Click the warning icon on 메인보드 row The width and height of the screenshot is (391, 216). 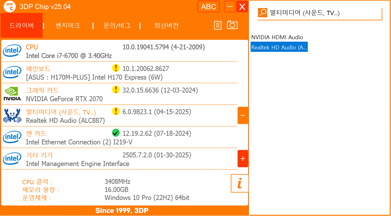pos(116,68)
